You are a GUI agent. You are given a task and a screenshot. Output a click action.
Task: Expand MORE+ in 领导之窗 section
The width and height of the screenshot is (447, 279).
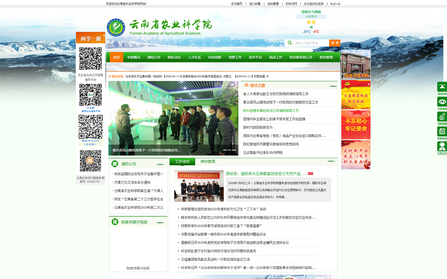333,86
